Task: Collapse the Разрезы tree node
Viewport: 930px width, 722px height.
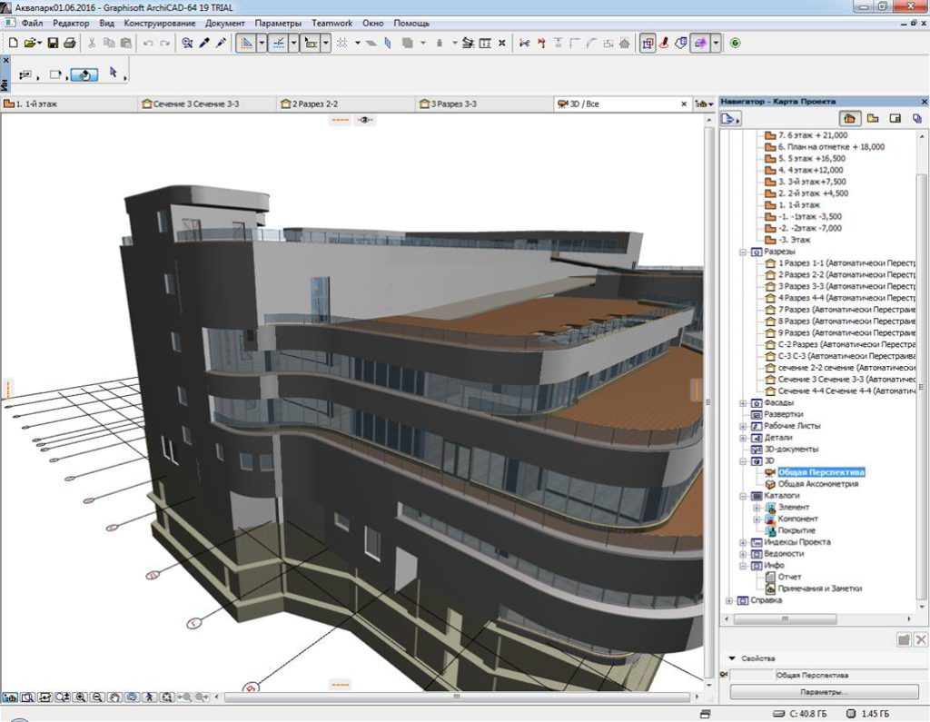Action: (x=744, y=252)
